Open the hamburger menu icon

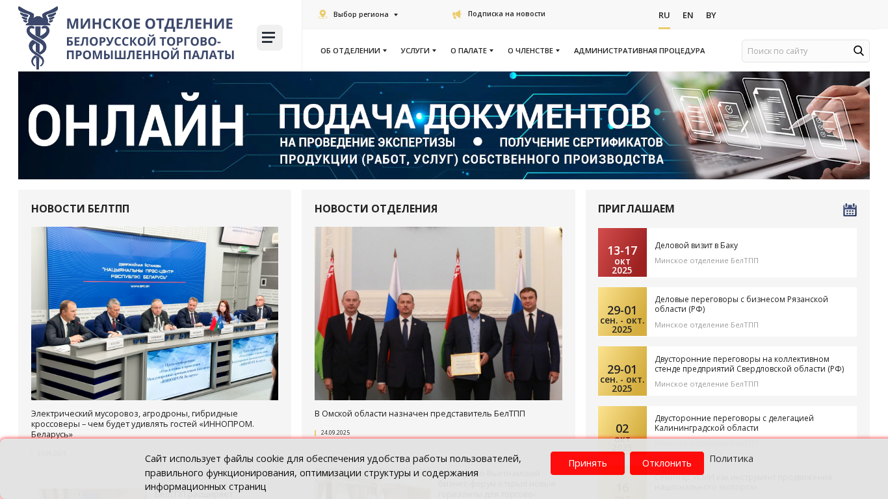(x=269, y=38)
